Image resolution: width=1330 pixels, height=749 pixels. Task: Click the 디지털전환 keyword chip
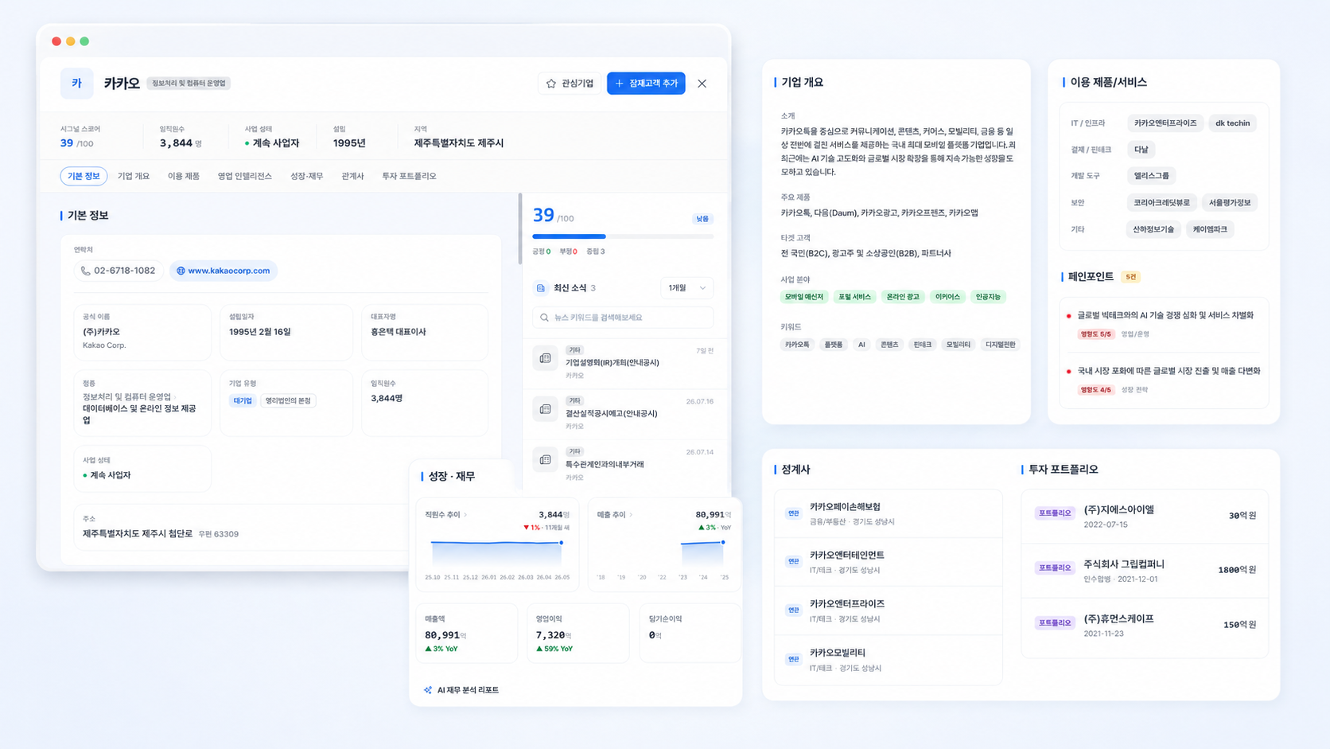tap(1001, 345)
